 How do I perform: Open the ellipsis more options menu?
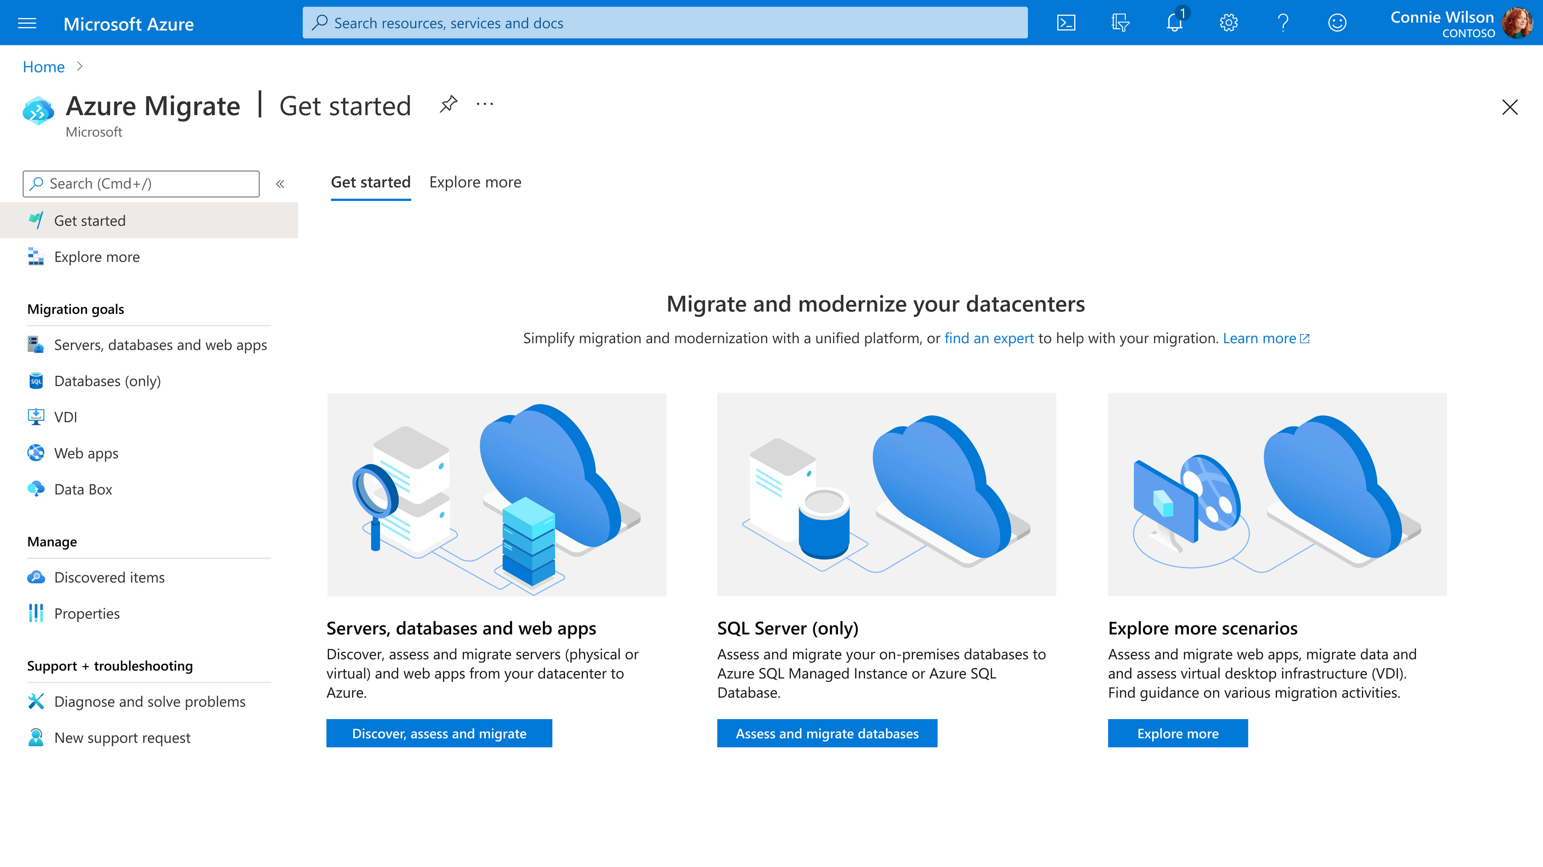485,104
